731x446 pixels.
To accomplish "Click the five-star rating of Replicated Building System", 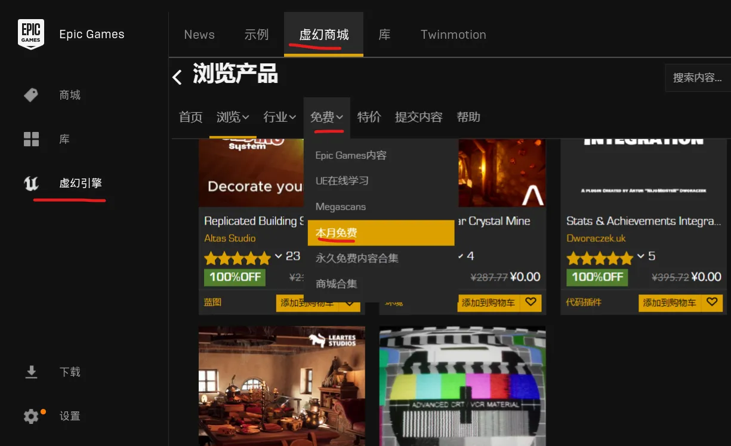I will 238,259.
